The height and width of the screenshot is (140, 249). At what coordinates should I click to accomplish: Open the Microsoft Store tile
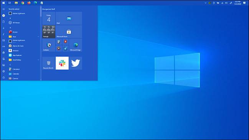pyautogui.click(x=69, y=31)
